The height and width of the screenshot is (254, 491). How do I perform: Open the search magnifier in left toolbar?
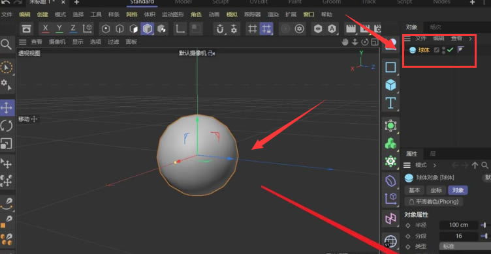pyautogui.click(x=6, y=44)
